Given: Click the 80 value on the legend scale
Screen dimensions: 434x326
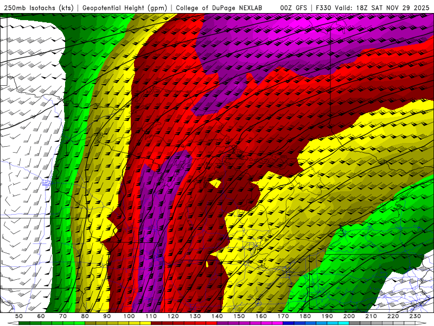Looking at the screenshot, I should 85,316.
